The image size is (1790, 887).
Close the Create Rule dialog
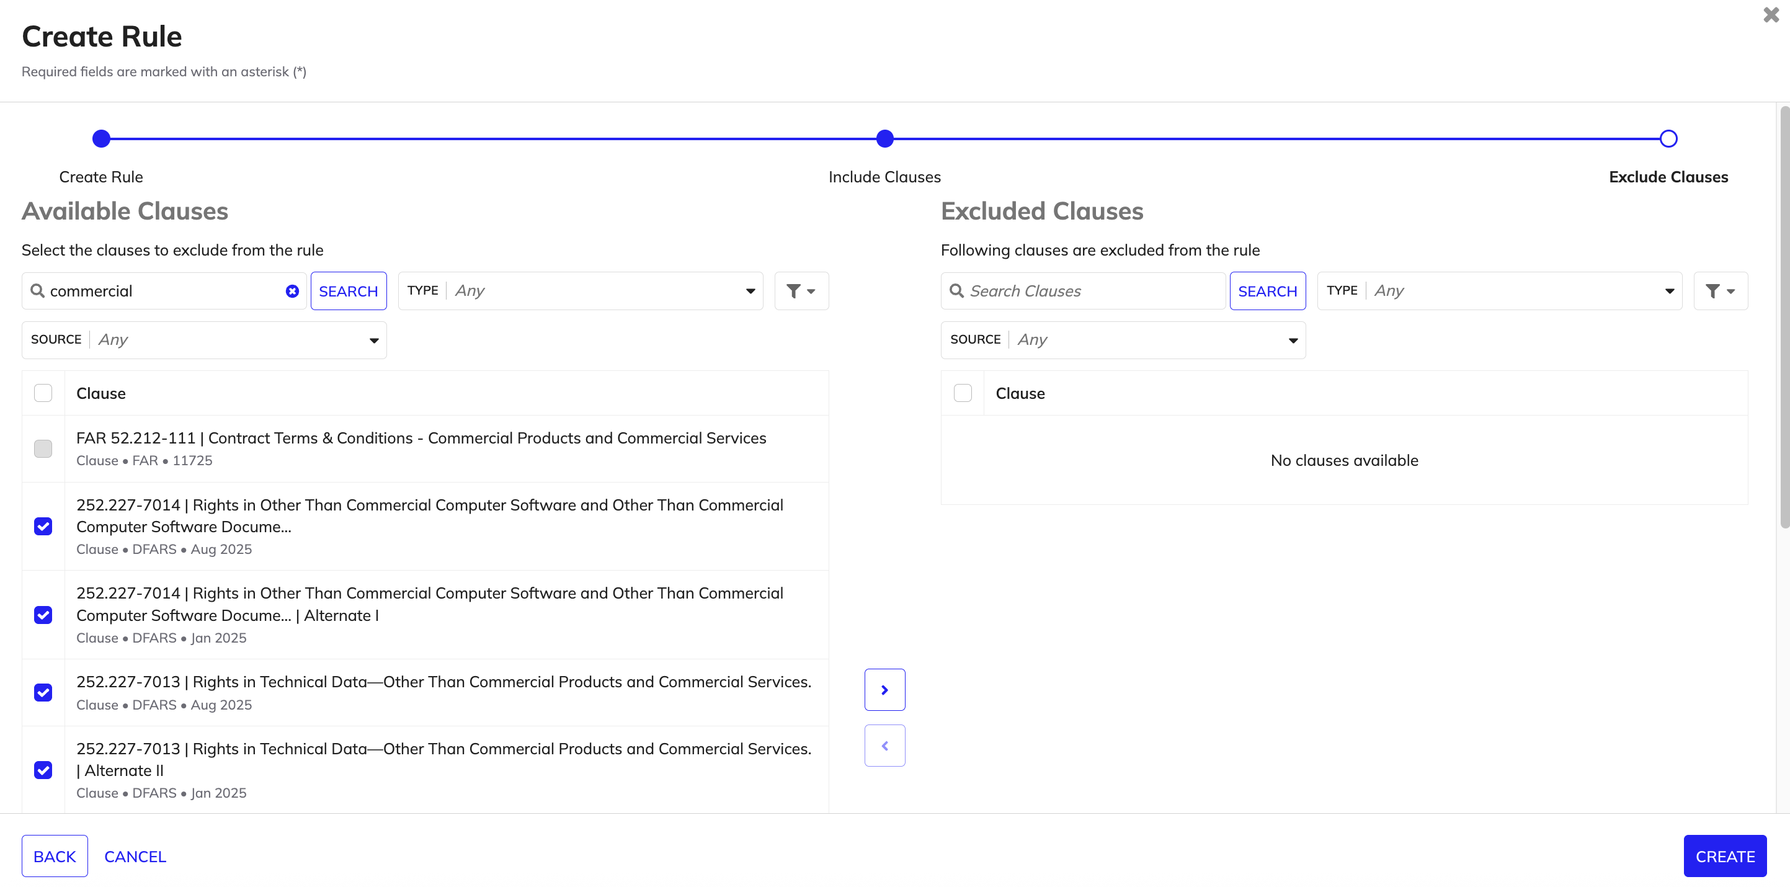pyautogui.click(x=1771, y=16)
